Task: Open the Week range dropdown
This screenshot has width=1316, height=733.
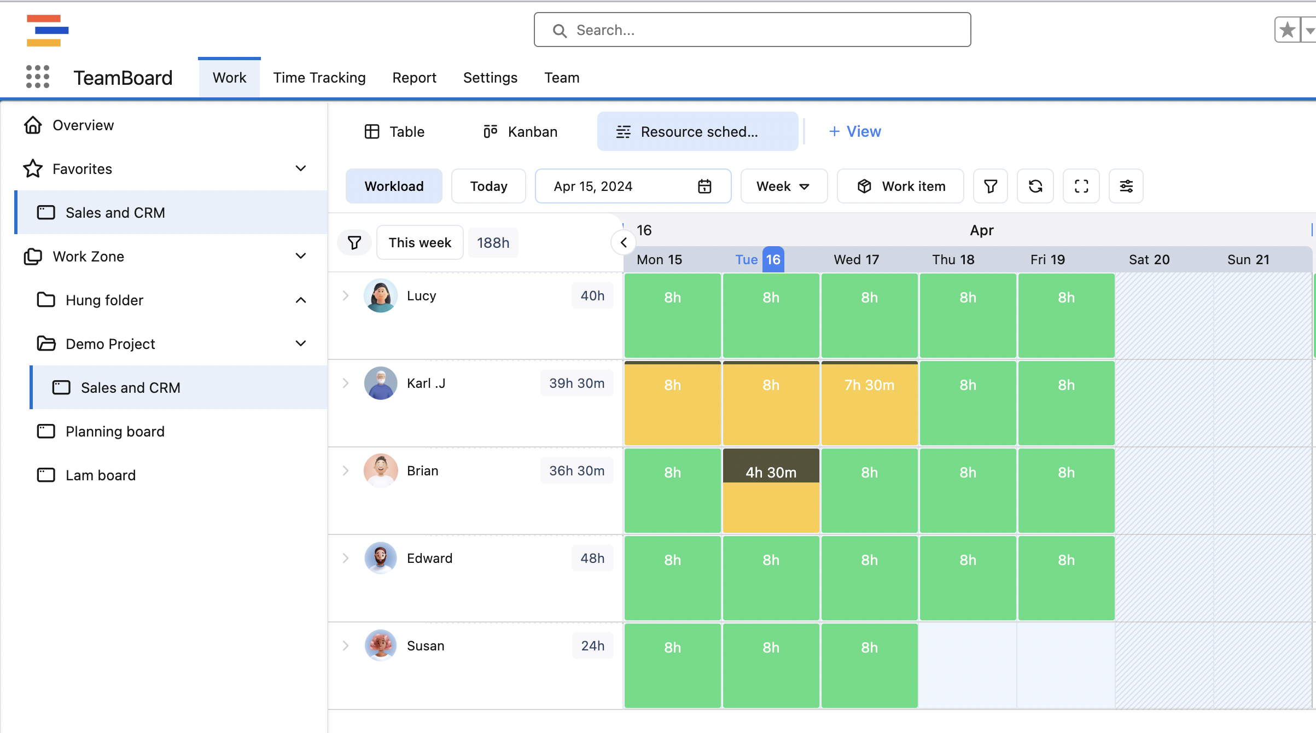Action: (x=783, y=187)
